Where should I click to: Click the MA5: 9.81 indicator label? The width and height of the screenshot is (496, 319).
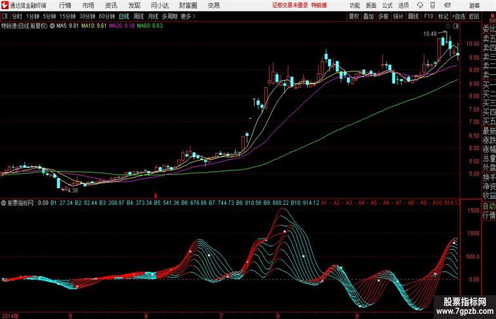coord(68,26)
